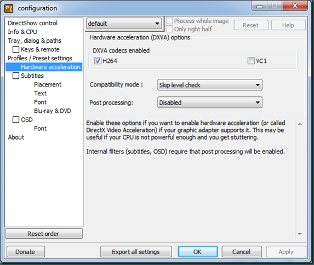Click the Reset order button

click(44, 234)
